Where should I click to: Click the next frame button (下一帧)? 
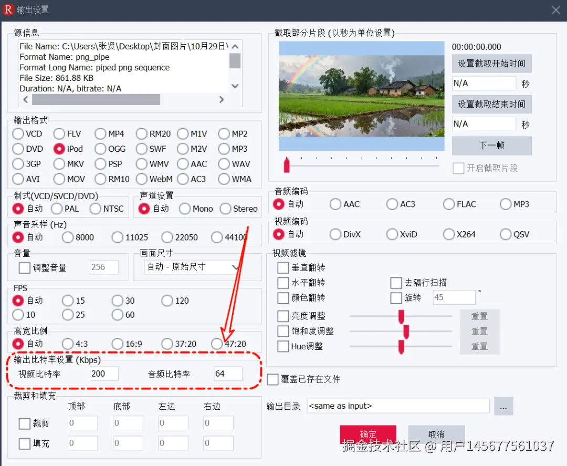(492, 146)
